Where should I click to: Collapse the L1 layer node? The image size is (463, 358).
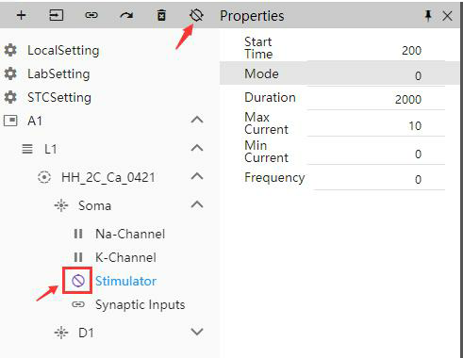[x=197, y=148]
